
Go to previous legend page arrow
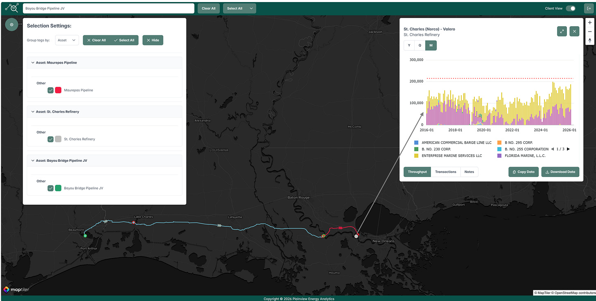(553, 149)
